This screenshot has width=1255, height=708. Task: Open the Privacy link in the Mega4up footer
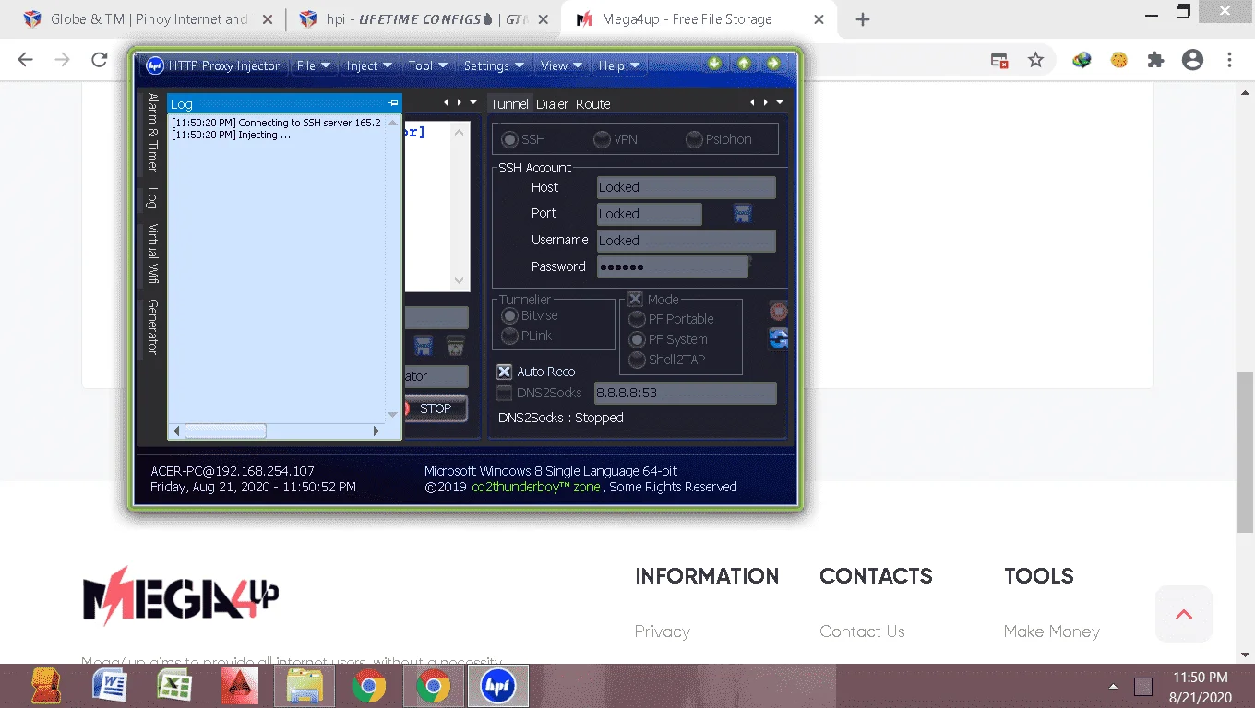pos(662,631)
